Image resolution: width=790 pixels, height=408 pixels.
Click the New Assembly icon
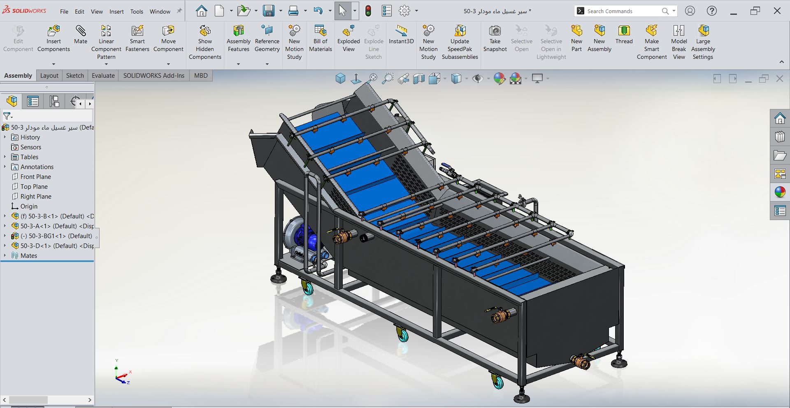coord(599,30)
